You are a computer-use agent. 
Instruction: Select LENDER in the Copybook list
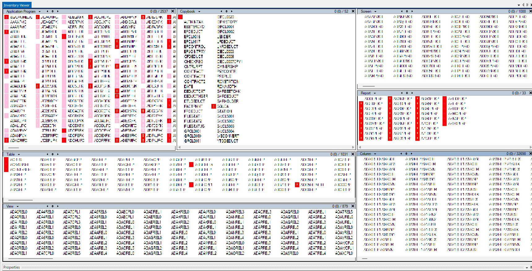[224, 37]
